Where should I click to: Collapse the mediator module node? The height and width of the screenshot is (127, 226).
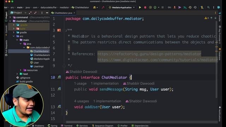10,21
